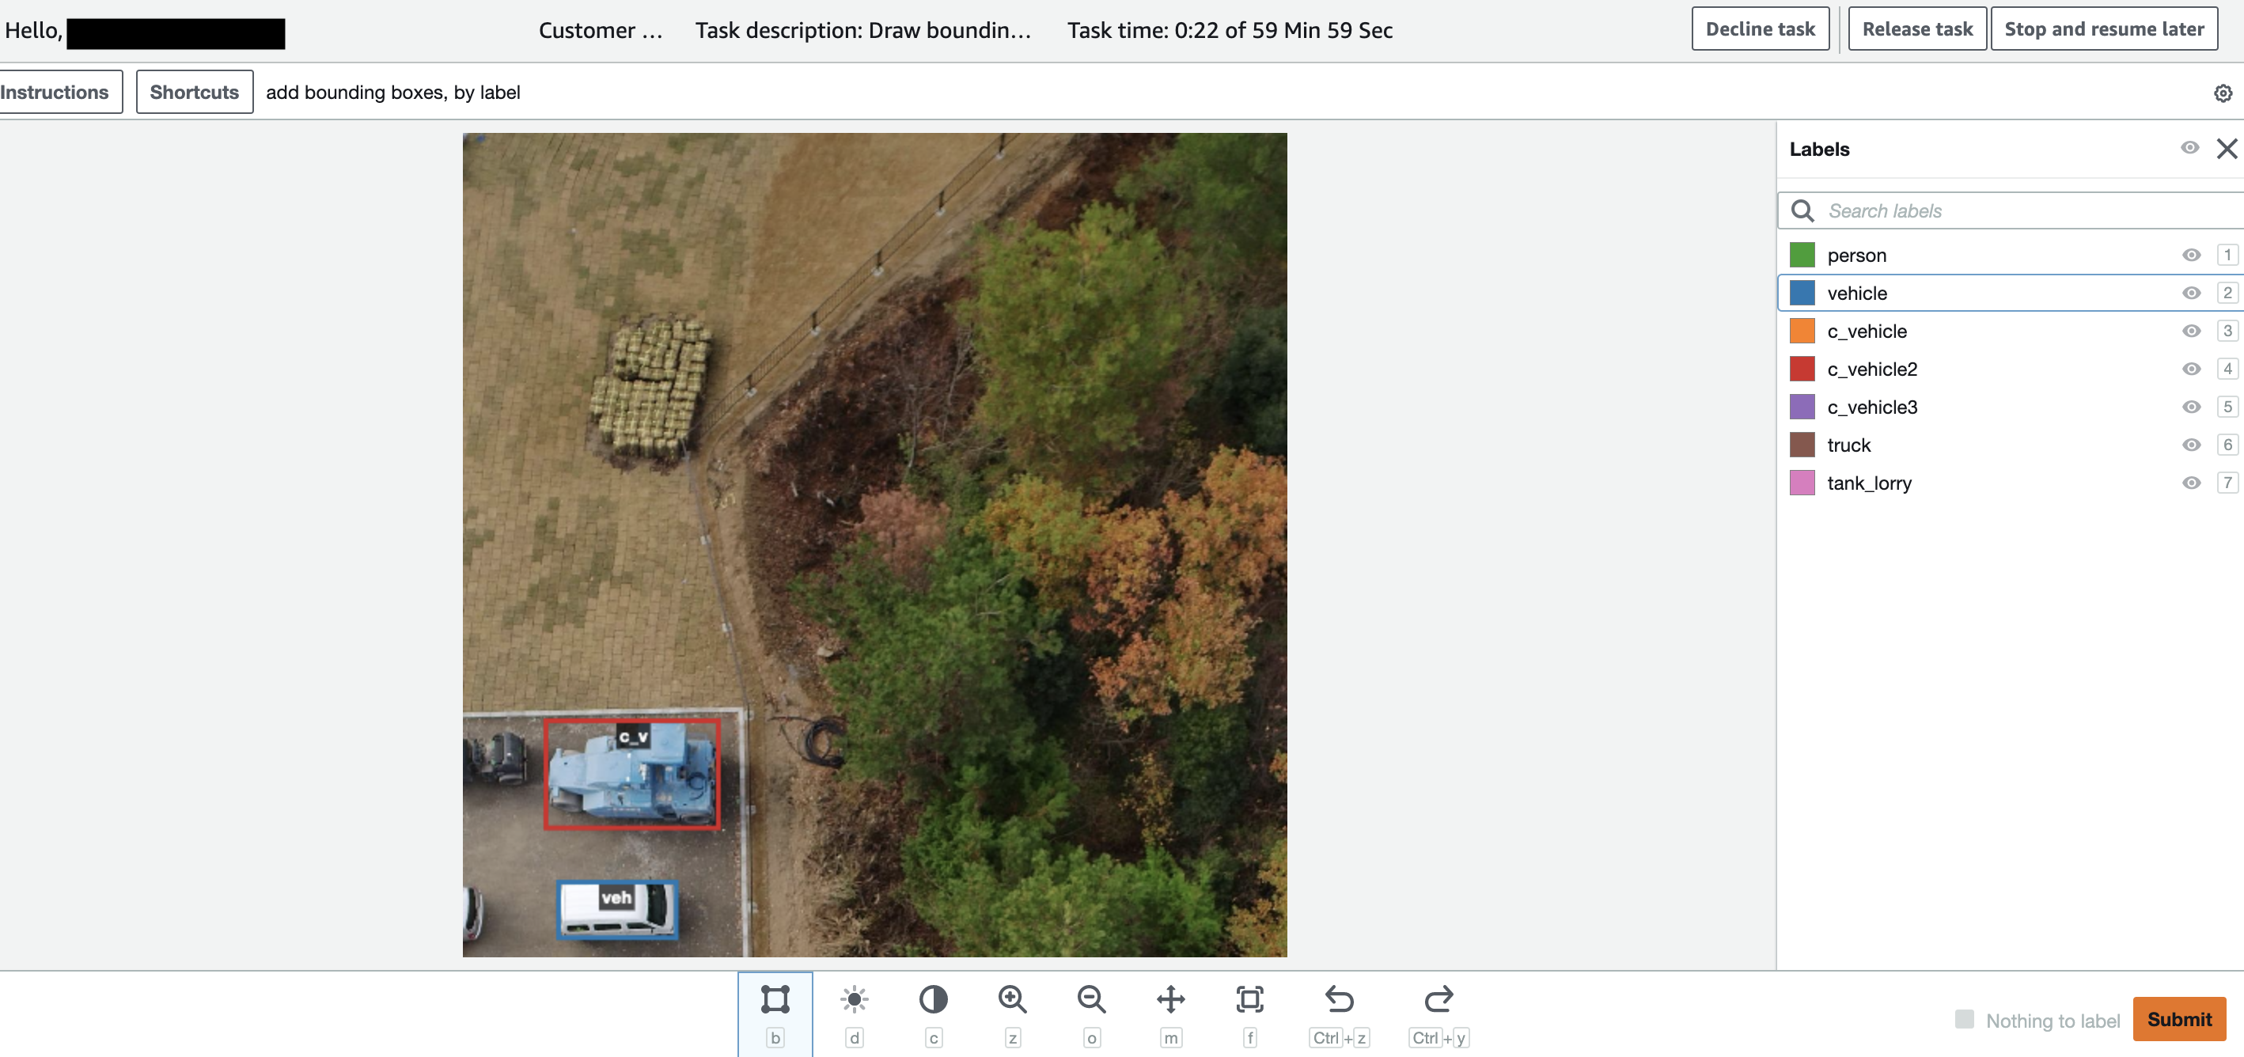Screen dimensions: 2244x1057
Task: Open the brightness adjustment tool
Action: coord(854,999)
